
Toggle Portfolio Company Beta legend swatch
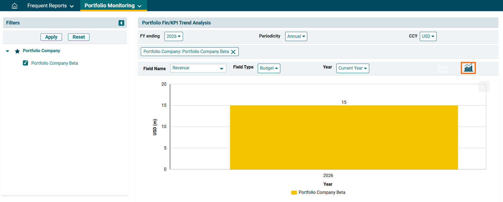[294, 192]
